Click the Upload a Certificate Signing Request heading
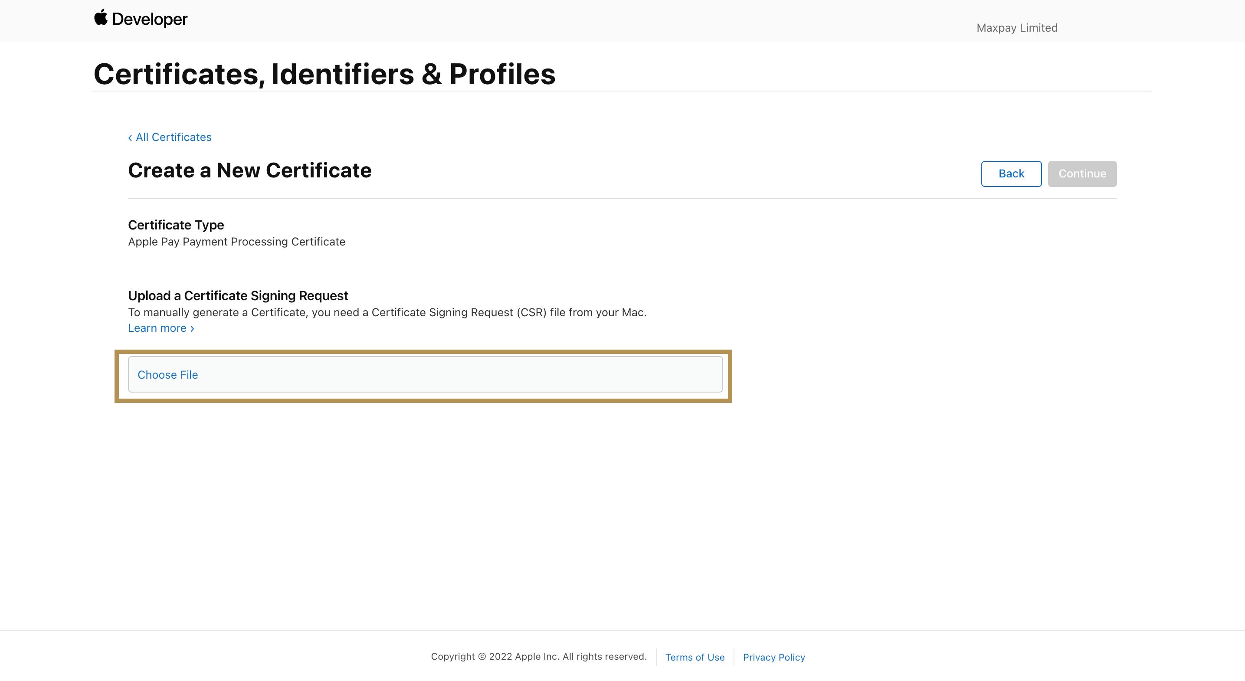Image resolution: width=1245 pixels, height=681 pixels. pyautogui.click(x=238, y=295)
